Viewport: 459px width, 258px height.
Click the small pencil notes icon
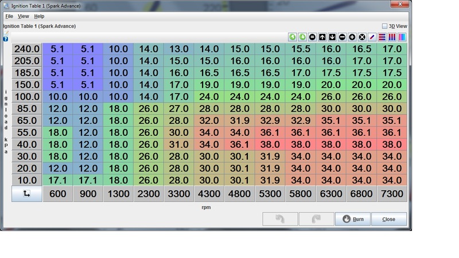coord(6,33)
